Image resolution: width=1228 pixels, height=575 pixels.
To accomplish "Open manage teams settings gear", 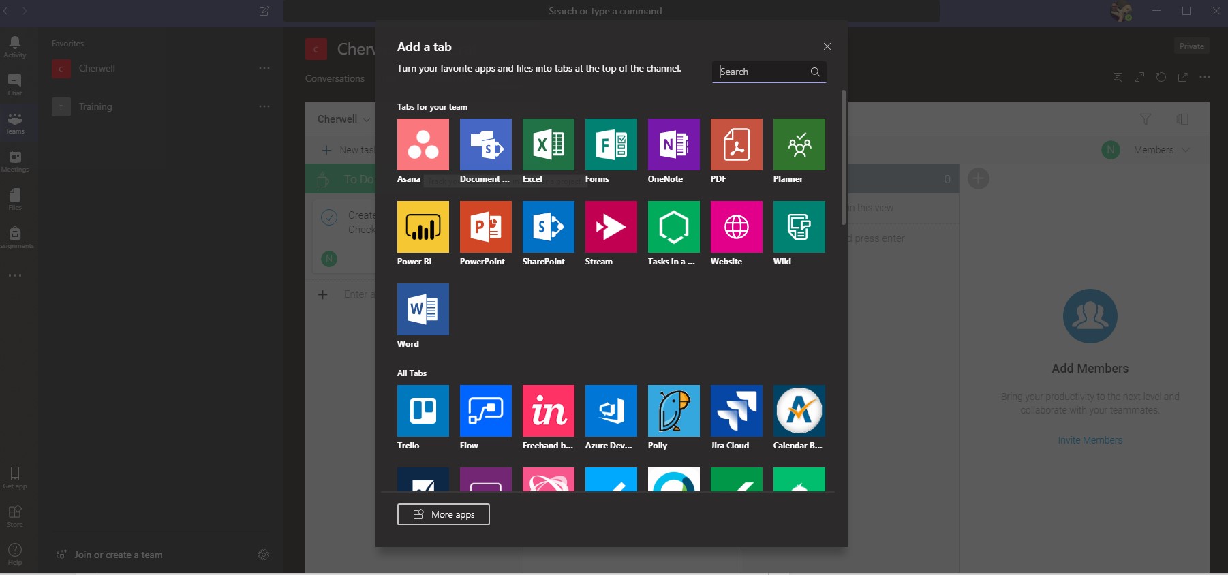I will pos(264,555).
